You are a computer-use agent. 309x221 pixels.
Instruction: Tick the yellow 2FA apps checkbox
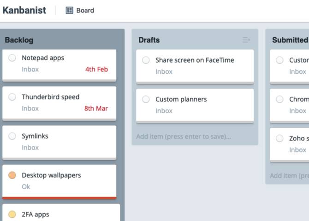tap(12, 215)
